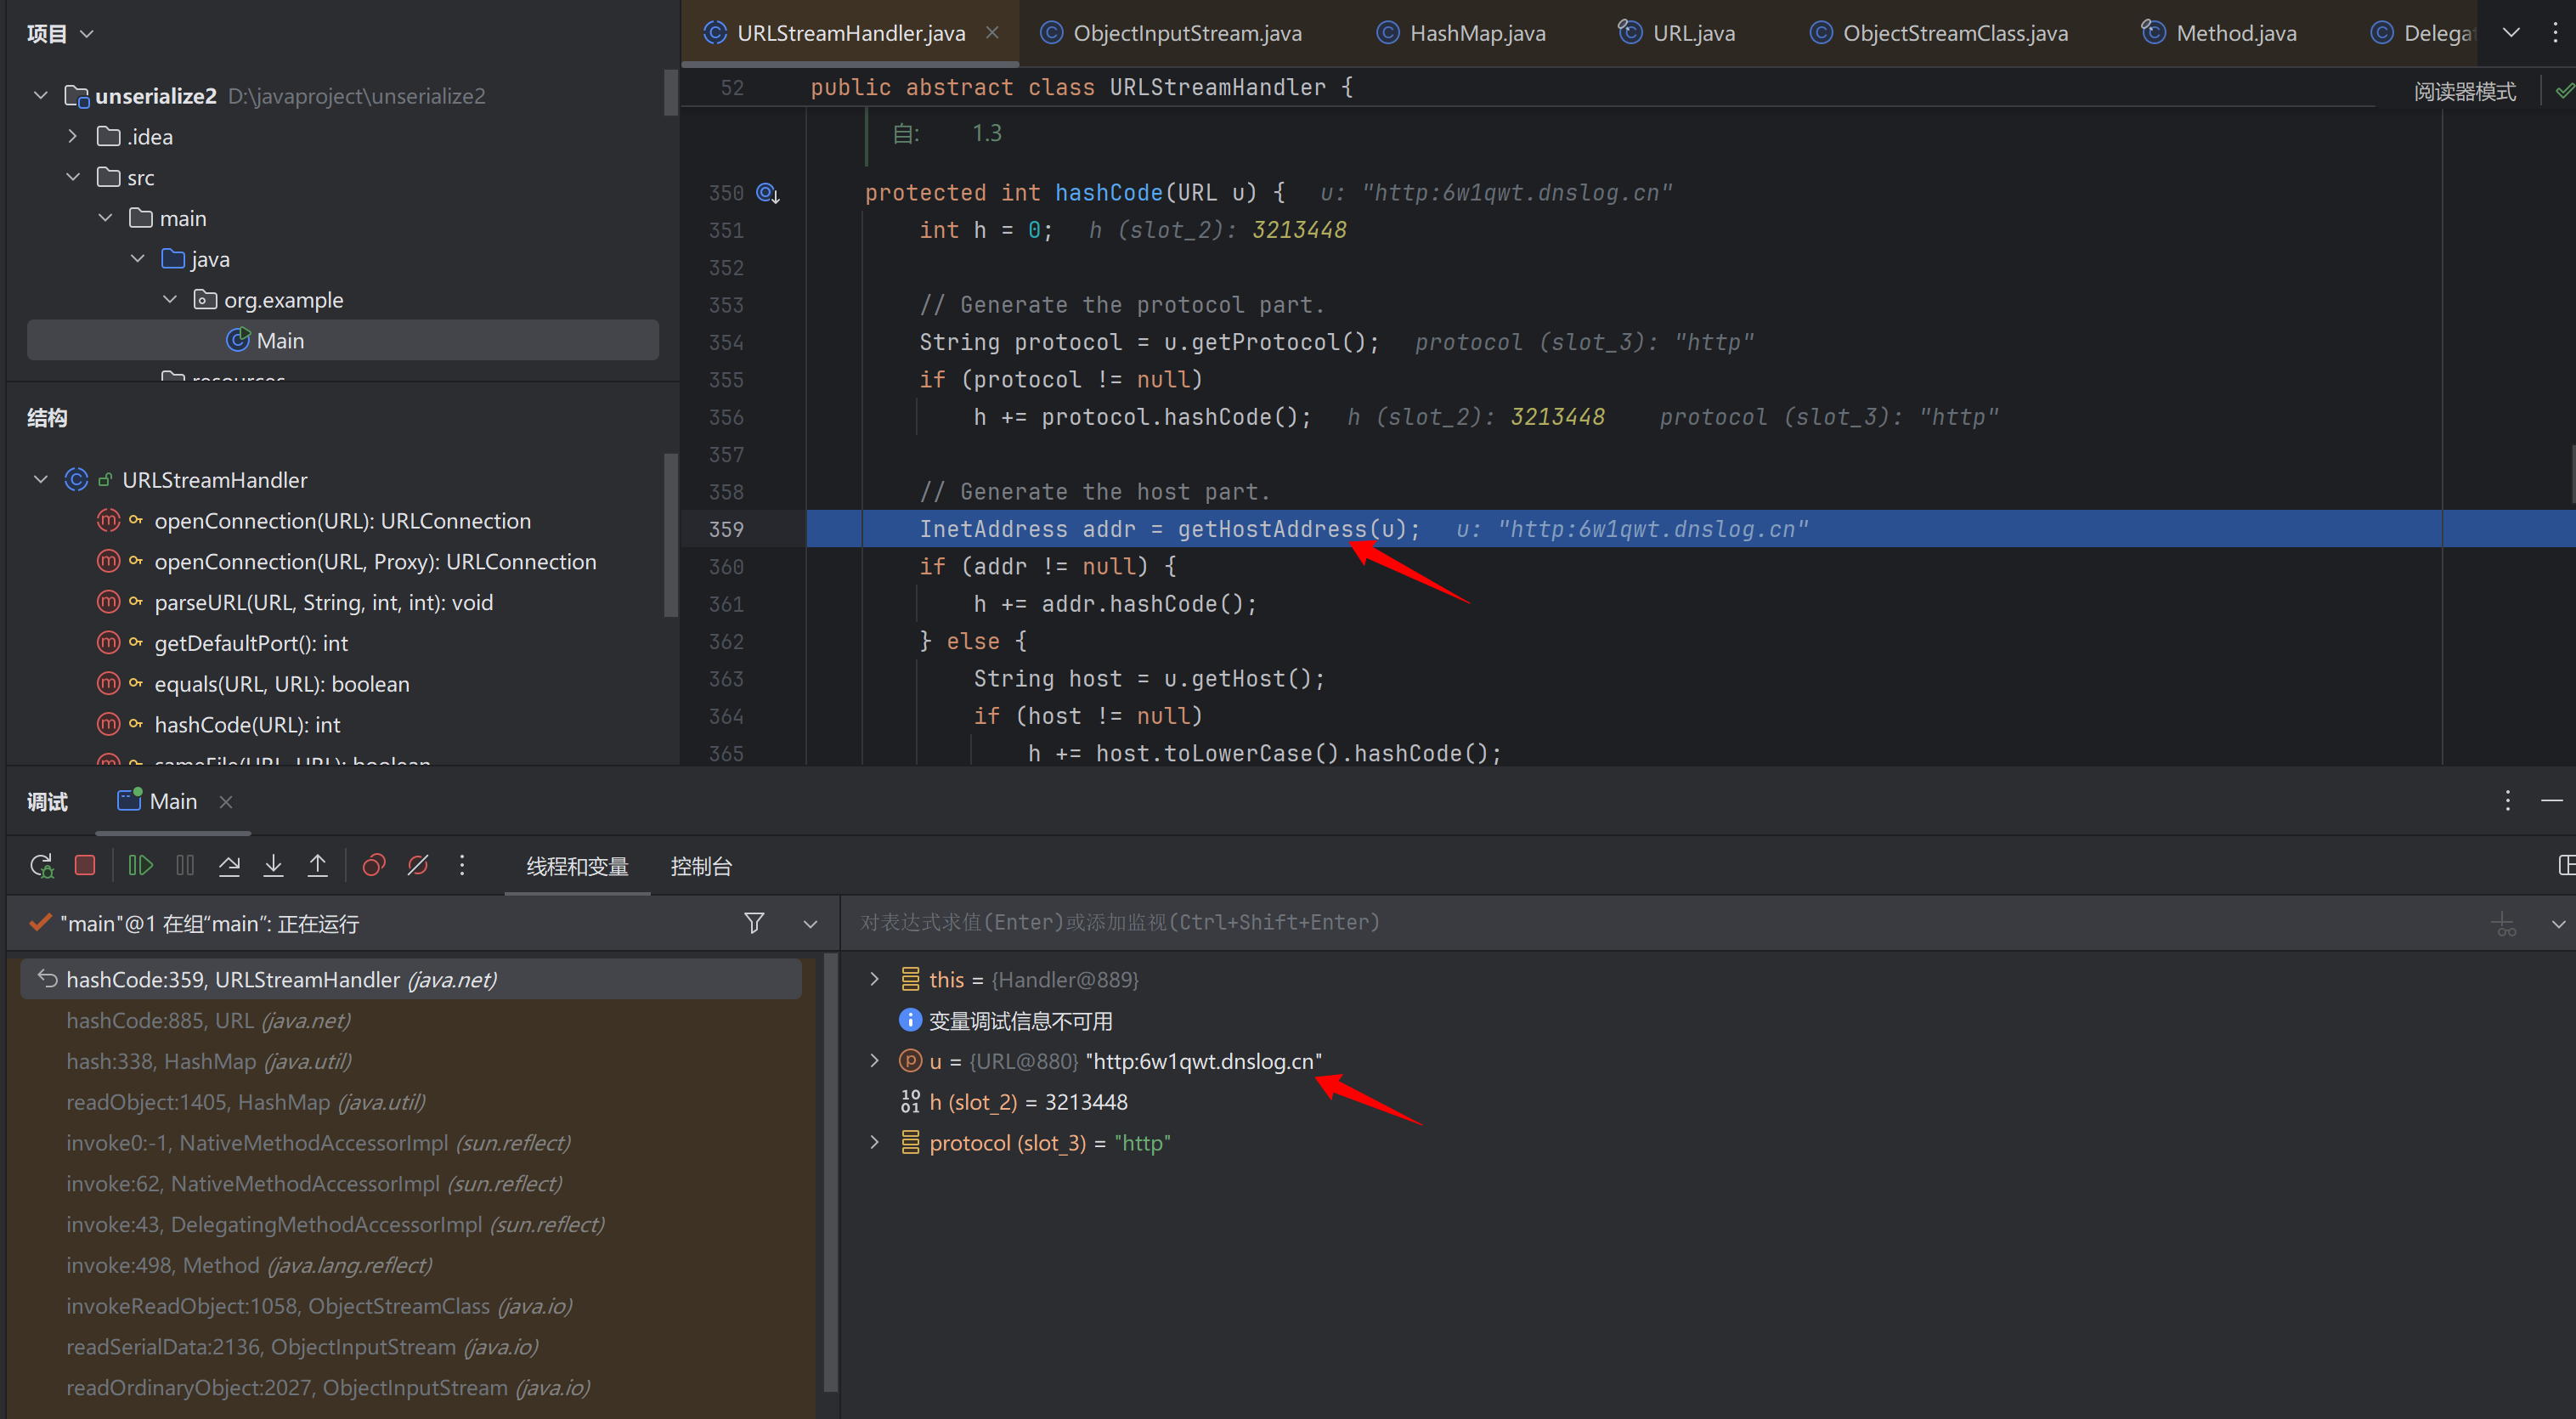The height and width of the screenshot is (1419, 2576).
Task: Click the Rerun debug session icon
Action: [41, 866]
